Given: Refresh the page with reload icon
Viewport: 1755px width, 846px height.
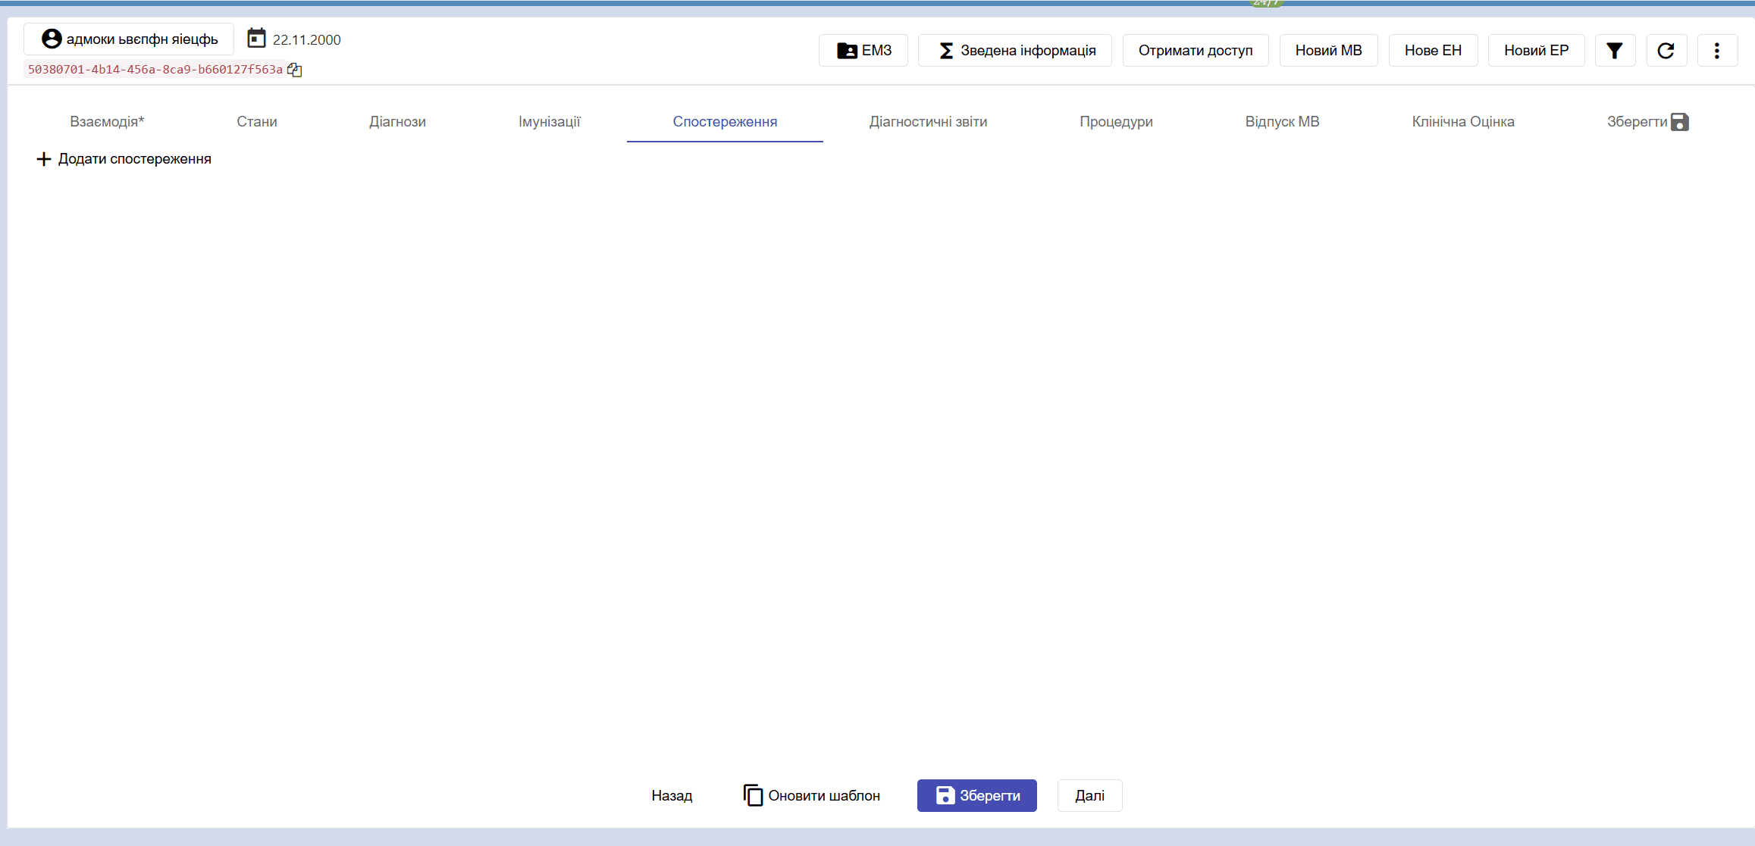Looking at the screenshot, I should 1666,51.
